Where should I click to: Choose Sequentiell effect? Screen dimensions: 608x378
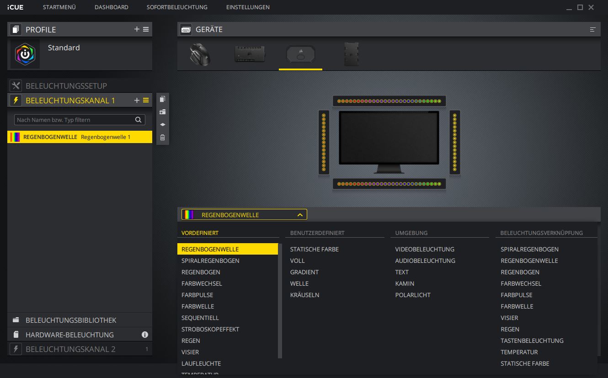coord(200,318)
